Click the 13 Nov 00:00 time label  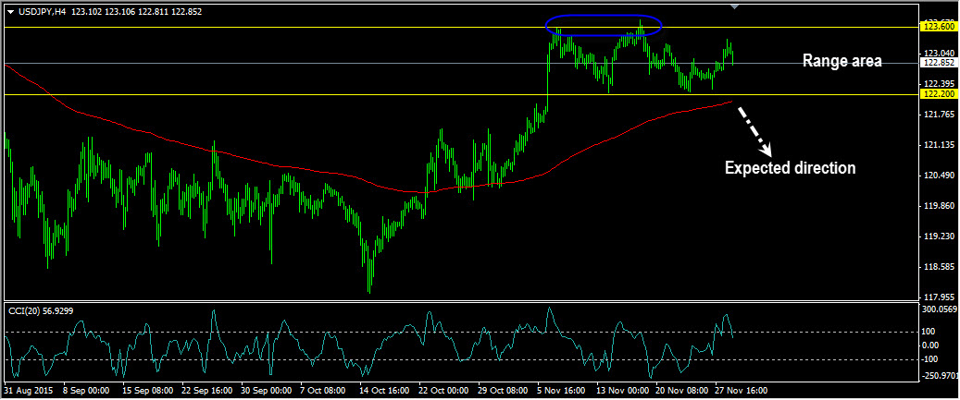click(x=623, y=390)
